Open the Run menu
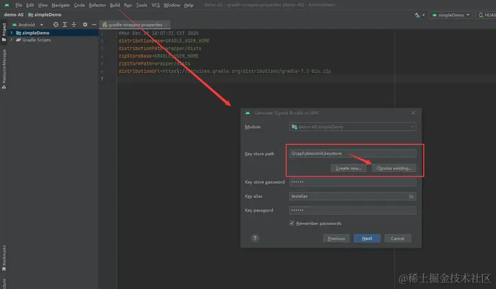Screen dimensions: 496x289 pyautogui.click(x=128, y=5)
